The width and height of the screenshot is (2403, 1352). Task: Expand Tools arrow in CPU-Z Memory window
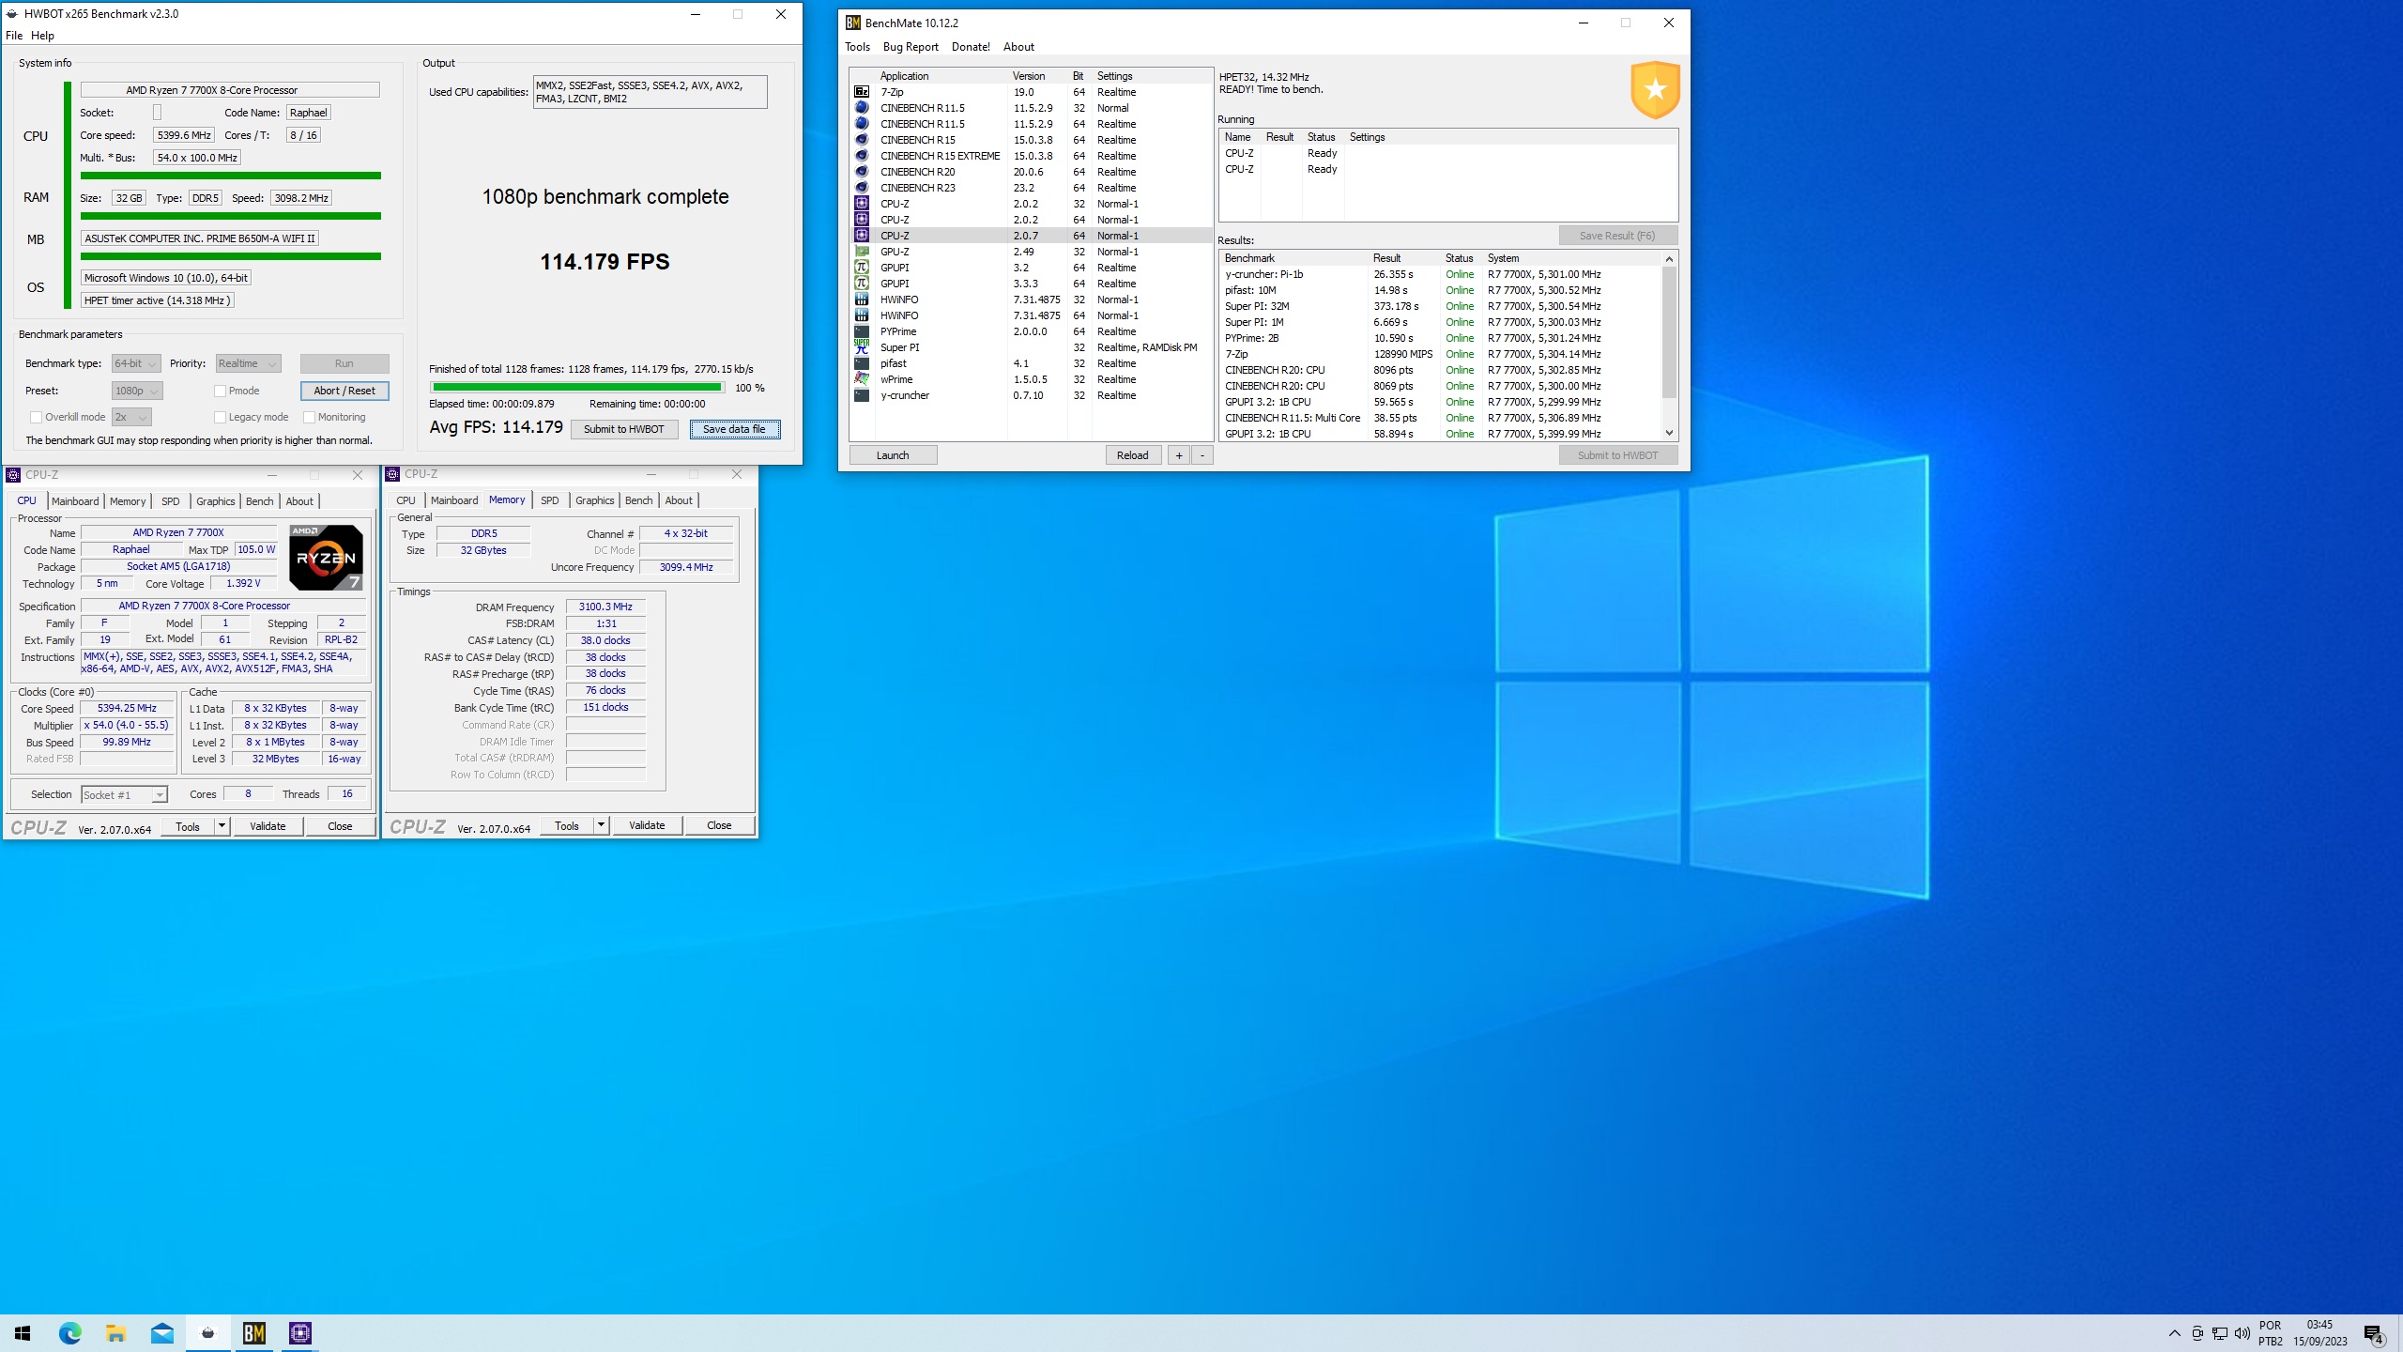tap(601, 825)
